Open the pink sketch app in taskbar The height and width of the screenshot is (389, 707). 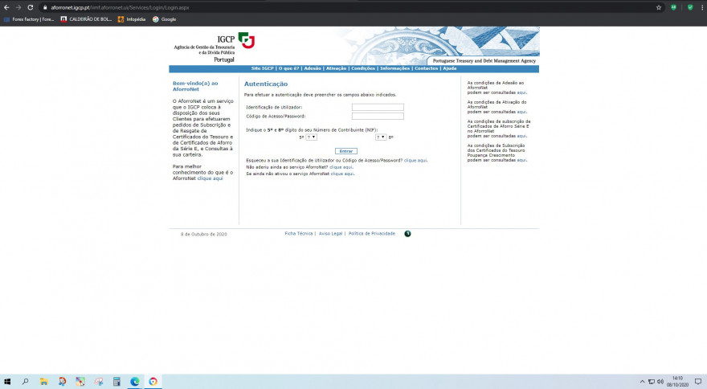pyautogui.click(x=99, y=382)
